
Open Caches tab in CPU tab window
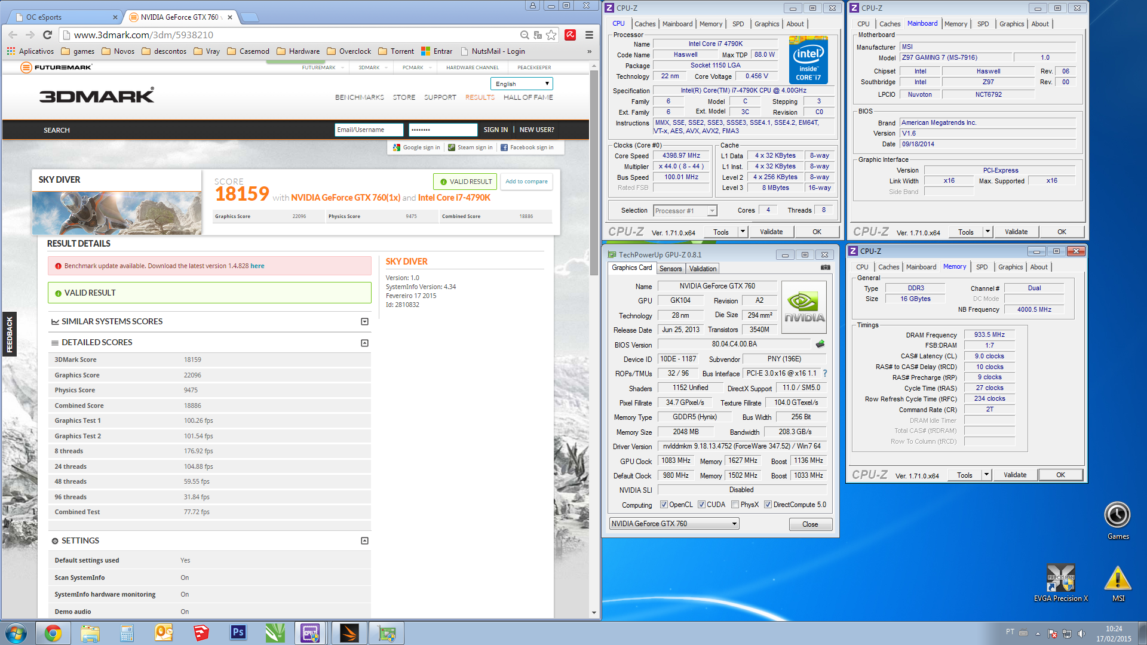pos(645,24)
